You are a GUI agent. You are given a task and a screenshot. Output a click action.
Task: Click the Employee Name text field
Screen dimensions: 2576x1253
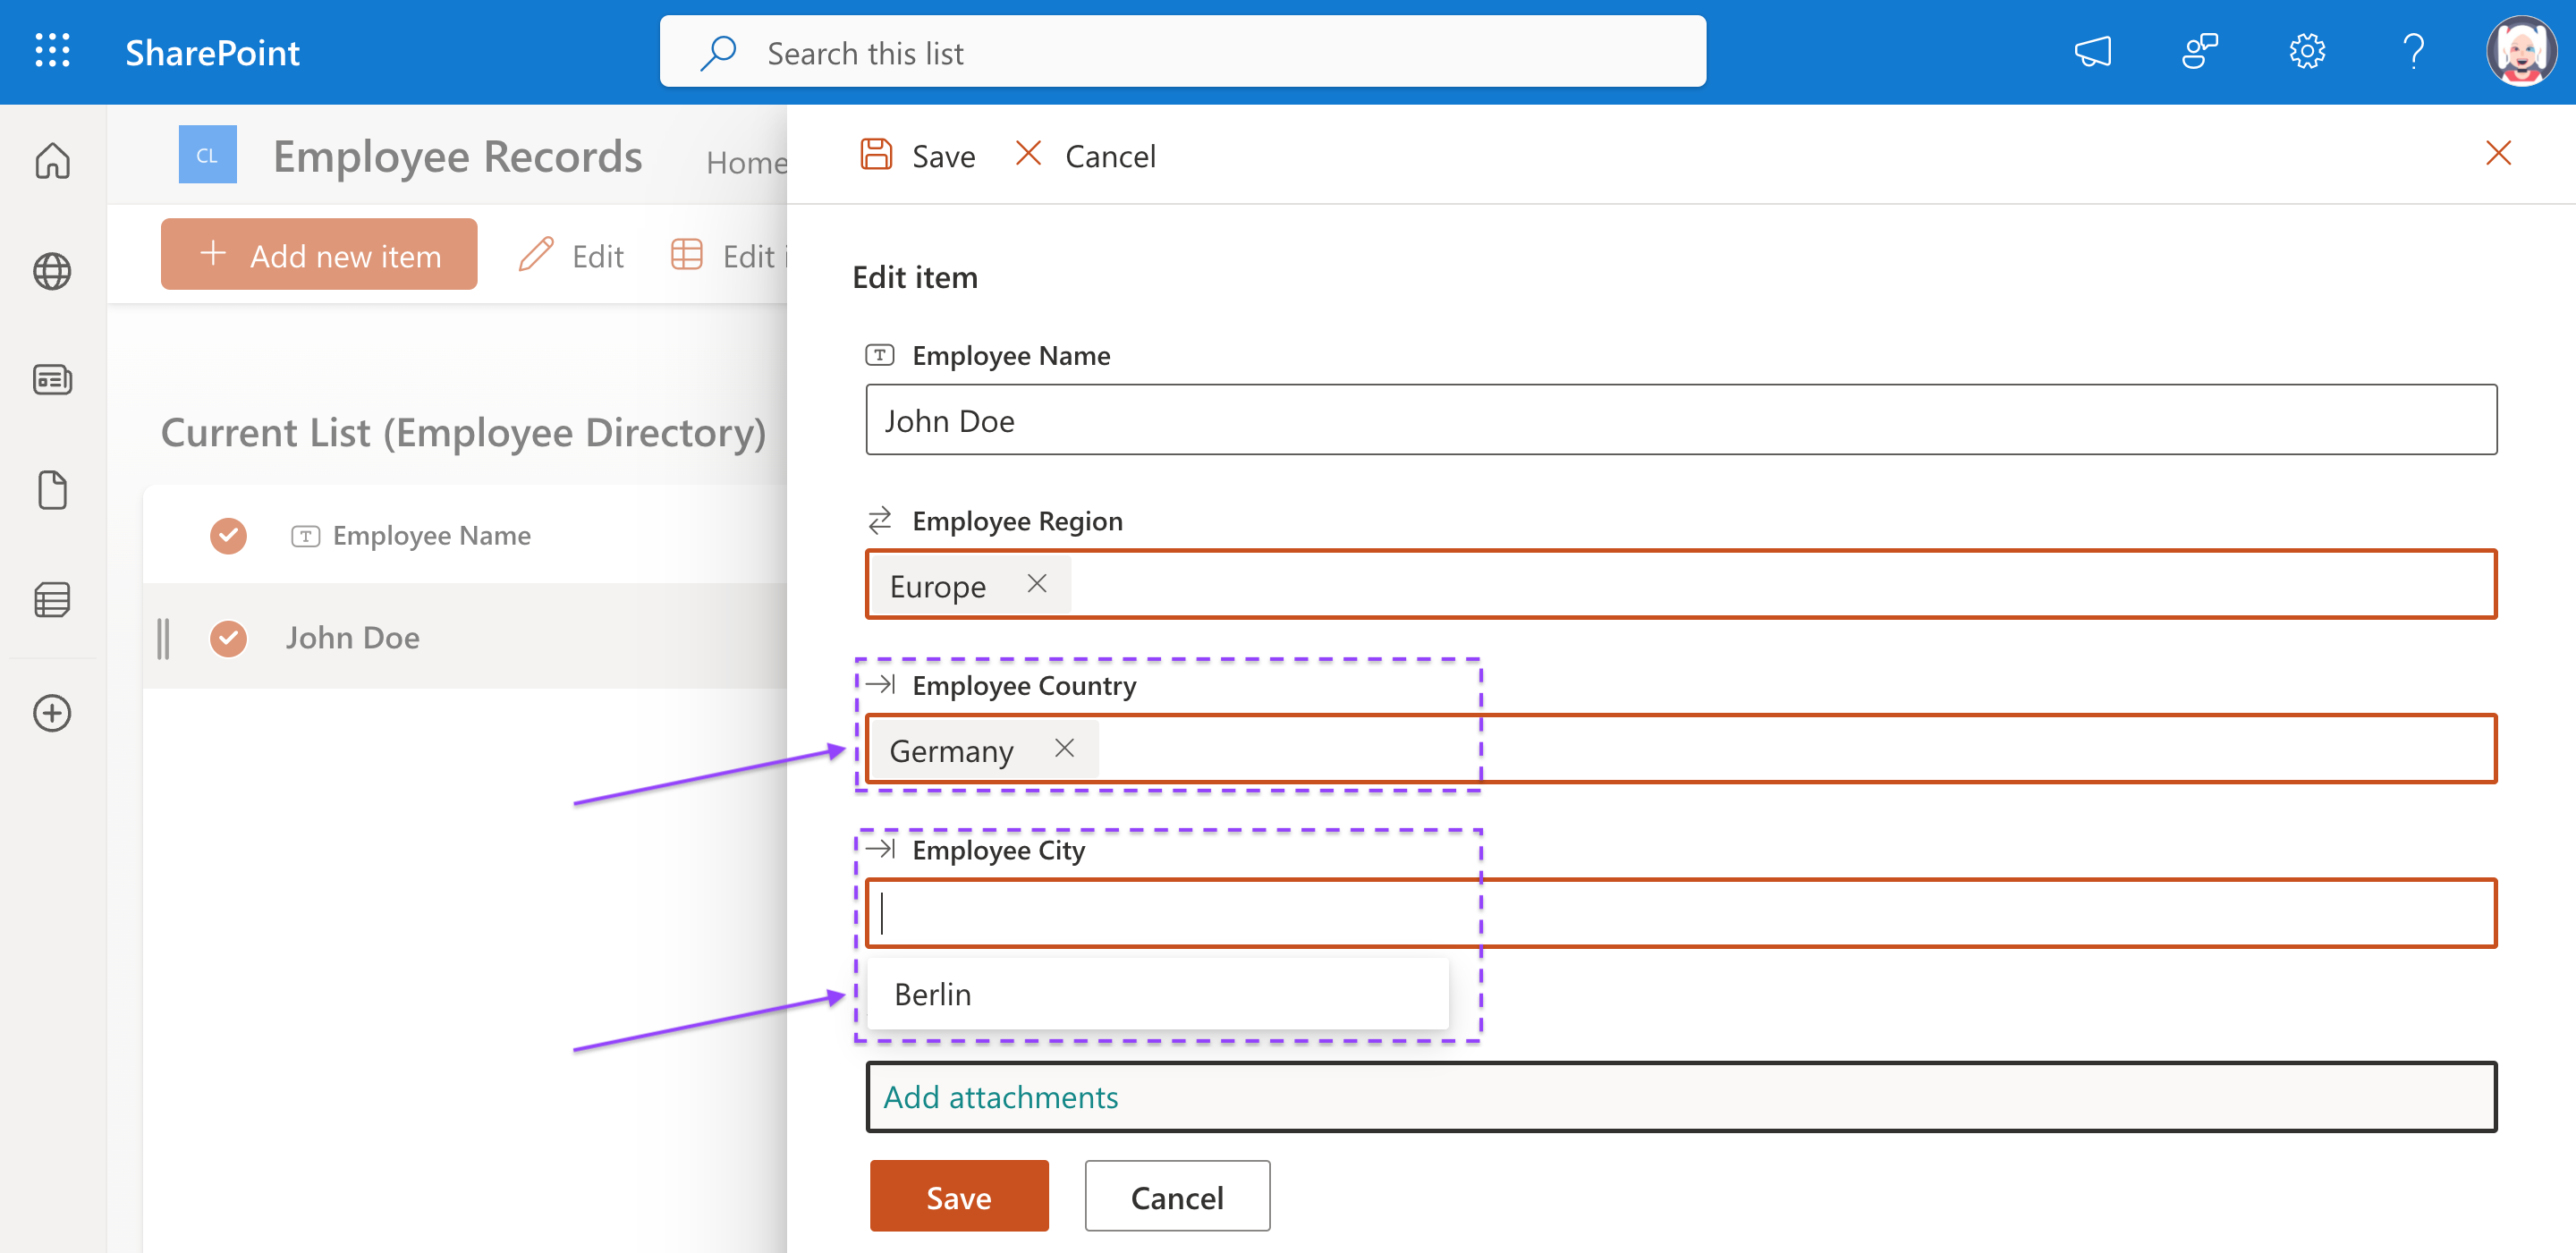1681,420
